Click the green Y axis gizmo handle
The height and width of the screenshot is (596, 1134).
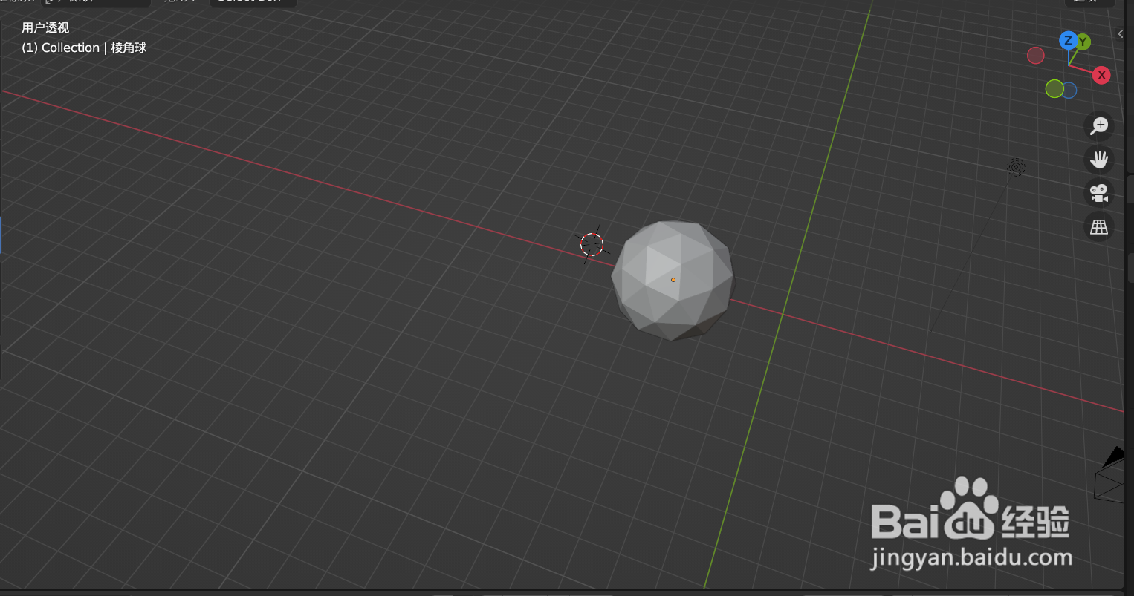pos(1083,42)
